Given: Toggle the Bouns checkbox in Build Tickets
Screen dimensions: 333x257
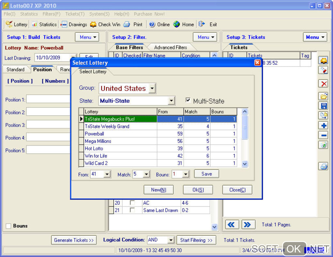Looking at the screenshot, I should [8, 226].
